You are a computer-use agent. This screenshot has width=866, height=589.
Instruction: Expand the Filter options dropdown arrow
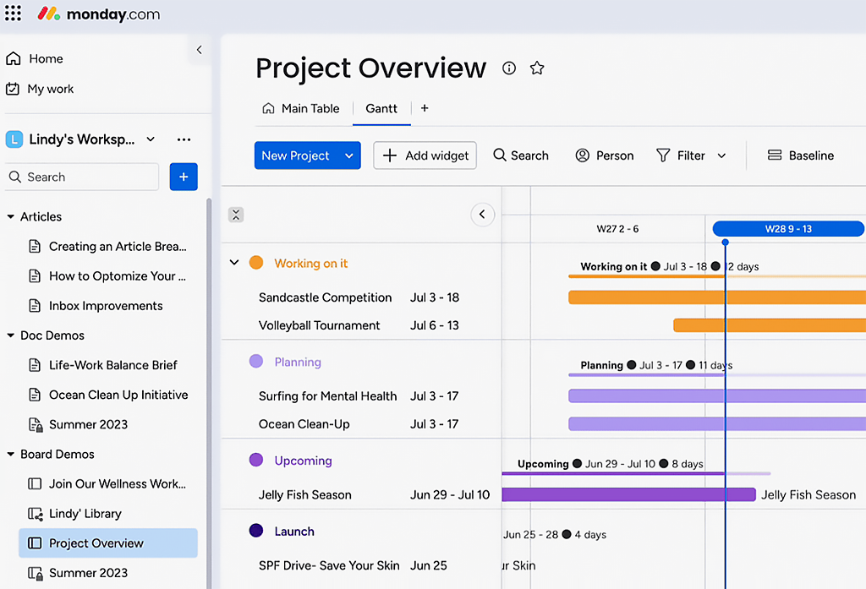point(721,155)
